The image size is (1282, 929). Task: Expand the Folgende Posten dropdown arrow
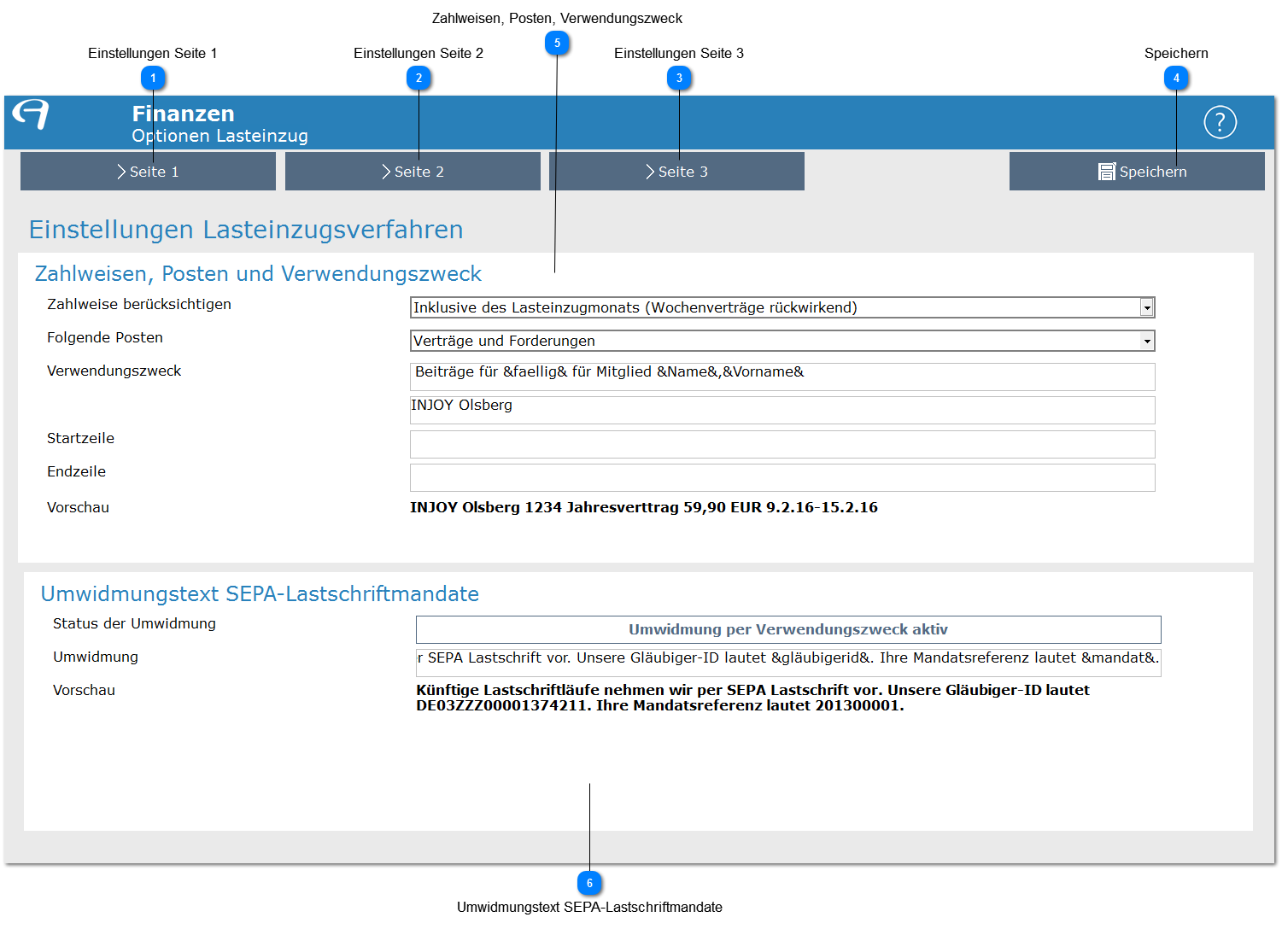point(1147,341)
